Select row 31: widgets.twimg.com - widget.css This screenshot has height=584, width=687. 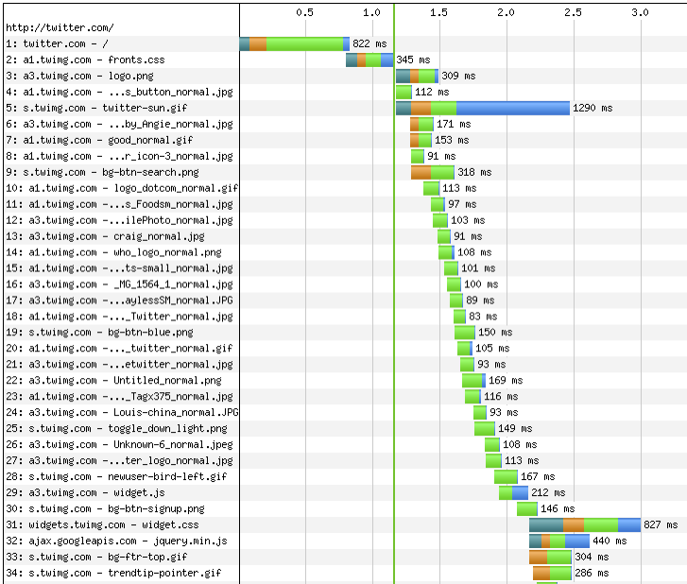(x=102, y=524)
